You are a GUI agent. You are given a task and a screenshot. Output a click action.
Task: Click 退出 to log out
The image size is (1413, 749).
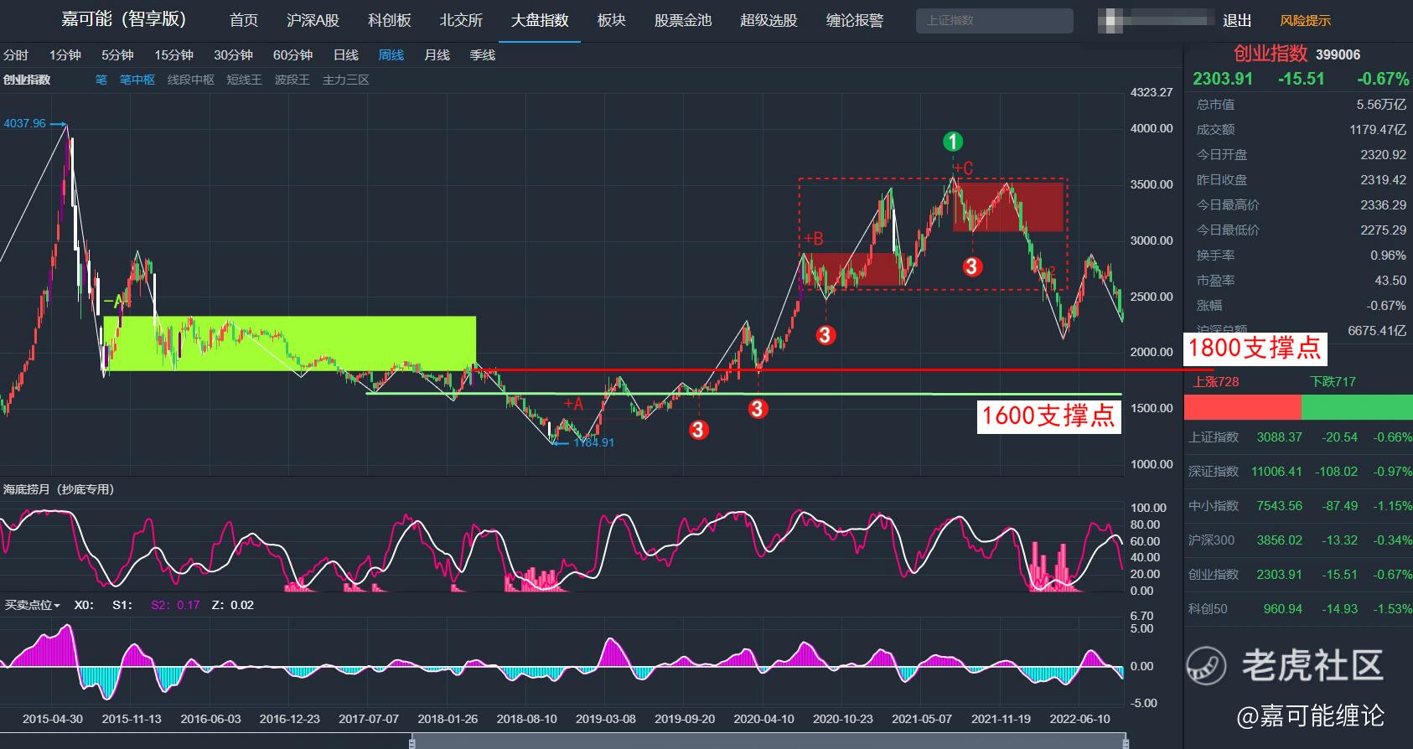[x=1237, y=20]
